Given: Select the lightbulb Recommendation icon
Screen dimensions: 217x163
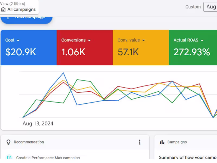Looking at the screenshot, I should 8,142.
